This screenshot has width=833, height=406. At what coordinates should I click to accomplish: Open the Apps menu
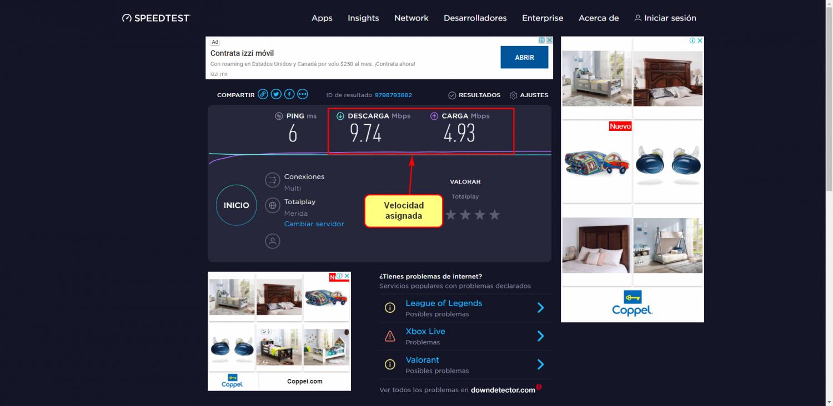(x=322, y=18)
